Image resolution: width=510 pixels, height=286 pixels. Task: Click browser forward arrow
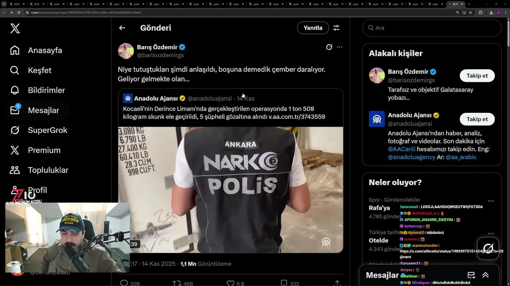pyautogui.click(x=11, y=12)
